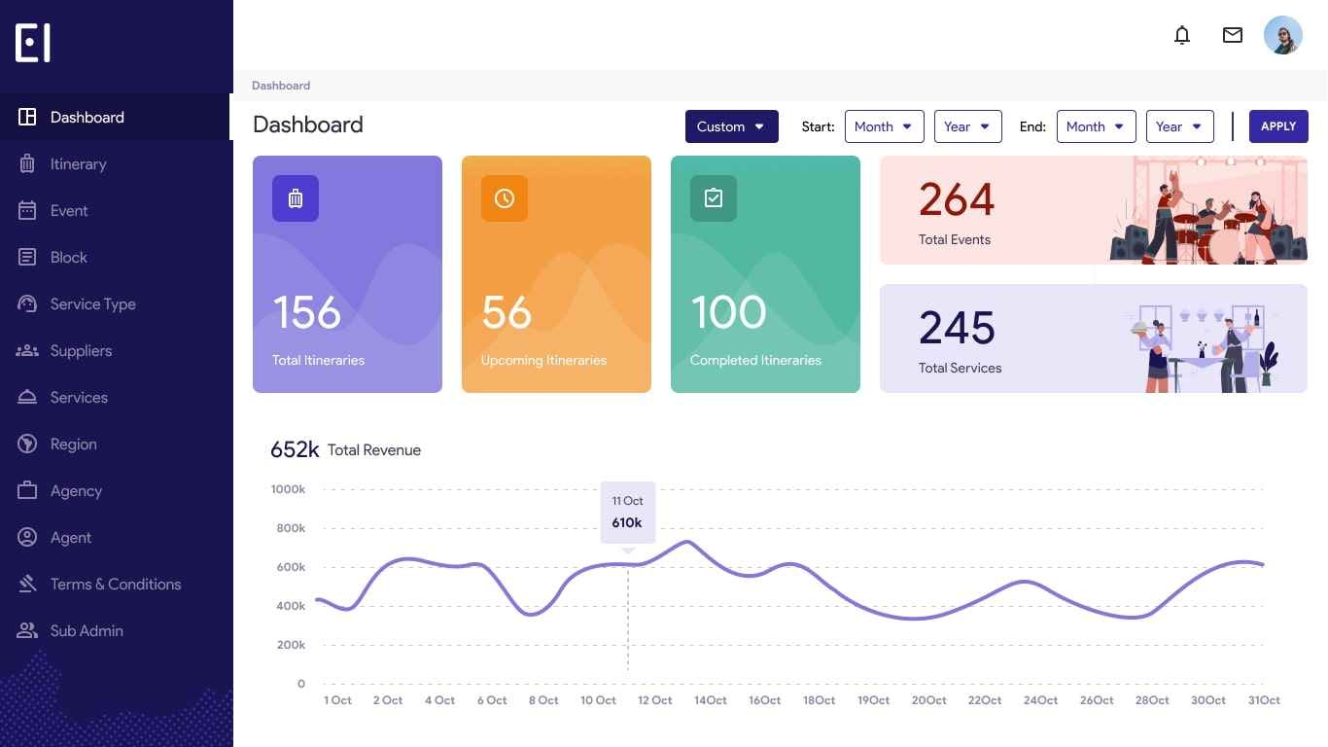Click the 156 Total Itineraries number
The image size is (1328, 747).
point(307,312)
